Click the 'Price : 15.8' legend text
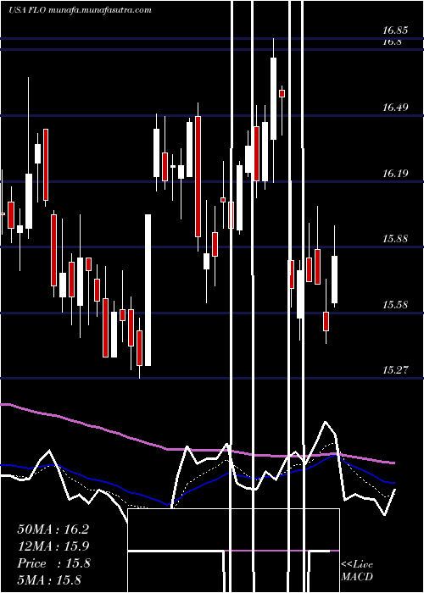This screenshot has width=424, height=593. coord(53,563)
